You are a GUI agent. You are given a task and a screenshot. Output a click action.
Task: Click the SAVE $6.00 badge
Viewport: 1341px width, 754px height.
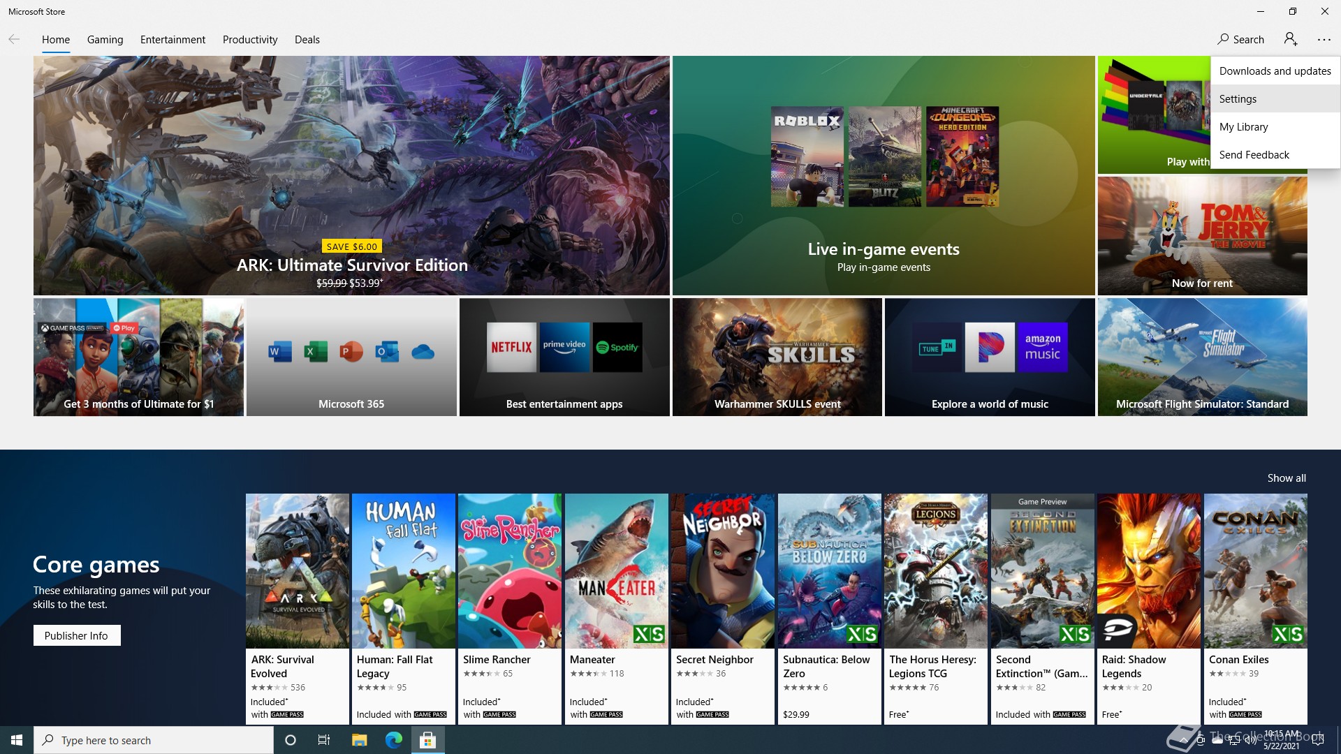pyautogui.click(x=352, y=246)
